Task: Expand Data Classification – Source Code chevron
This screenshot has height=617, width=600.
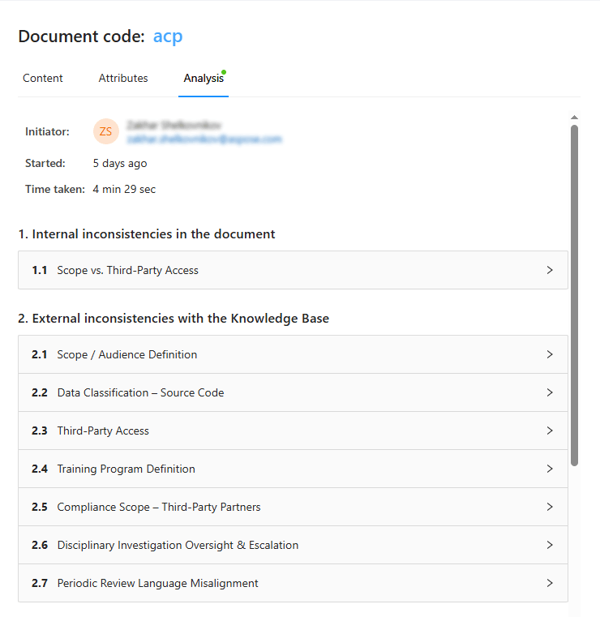Action: 550,392
